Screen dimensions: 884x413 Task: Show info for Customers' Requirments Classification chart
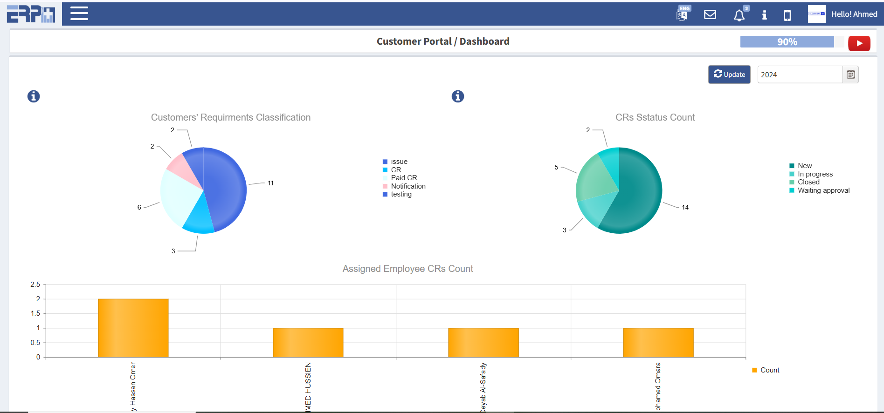(x=34, y=96)
